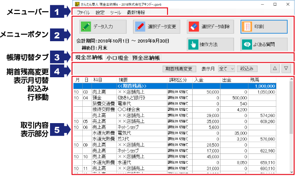The width and height of the screenshot is (296, 176).
Task: Click the red pencil 選択データ変更 icon
Action: coord(140,27)
